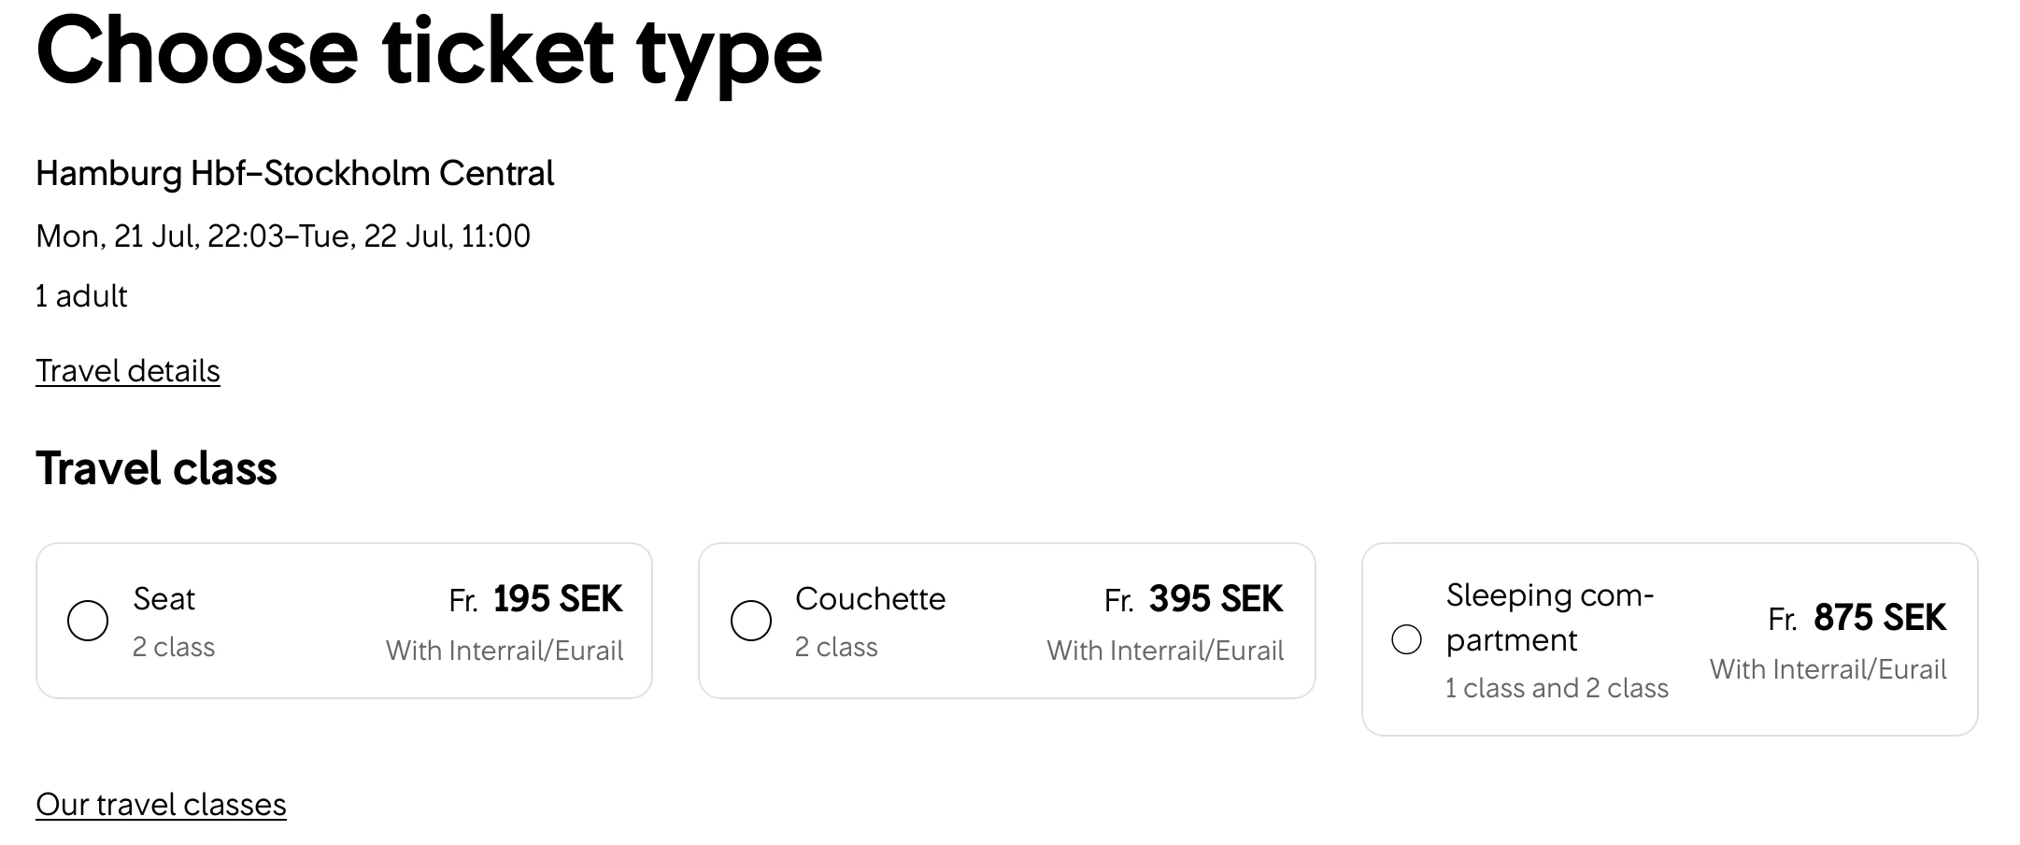Select the Couchette radio button
Viewport: 2020px width, 845px height.
tap(750, 621)
